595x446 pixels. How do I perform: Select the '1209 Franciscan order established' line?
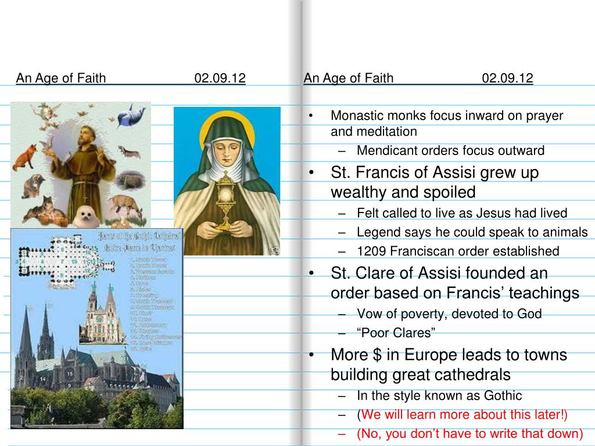pos(458,251)
